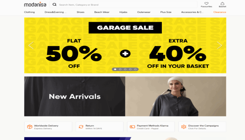Go to modanisa logo homepage
The image size is (245, 140).
pos(35,4)
